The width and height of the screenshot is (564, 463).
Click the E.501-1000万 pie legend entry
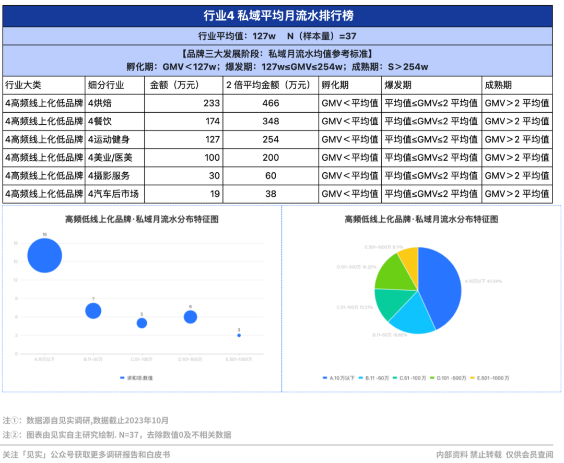489,378
